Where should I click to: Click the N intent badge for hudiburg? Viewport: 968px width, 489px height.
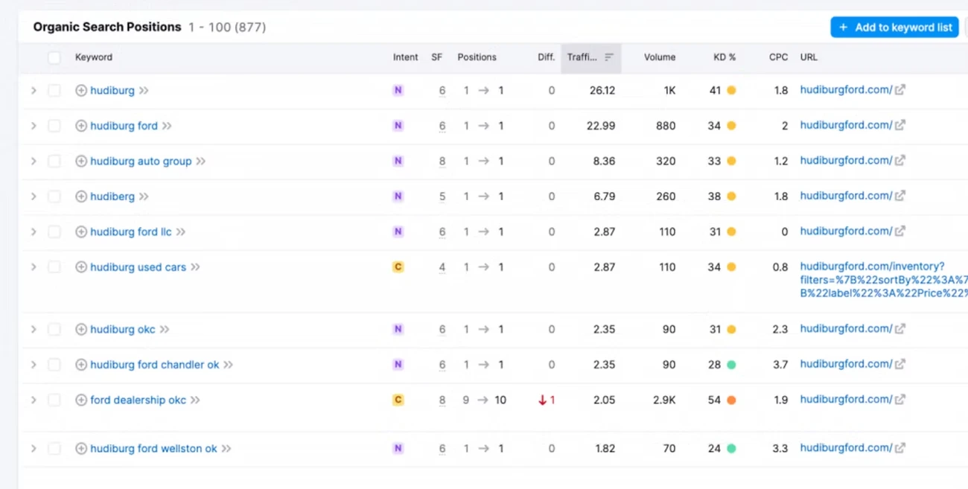pyautogui.click(x=398, y=91)
